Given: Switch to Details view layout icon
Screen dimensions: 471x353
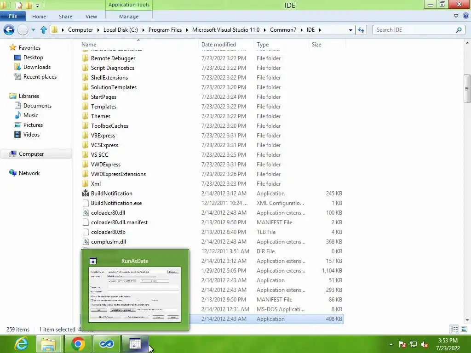Looking at the screenshot, I should (x=454, y=329).
